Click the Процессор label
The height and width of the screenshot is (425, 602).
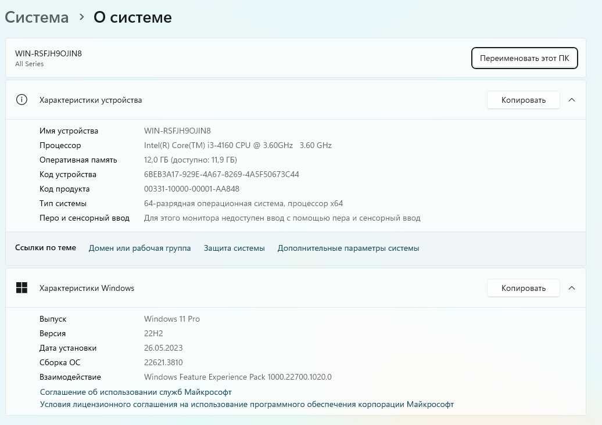[60, 145]
